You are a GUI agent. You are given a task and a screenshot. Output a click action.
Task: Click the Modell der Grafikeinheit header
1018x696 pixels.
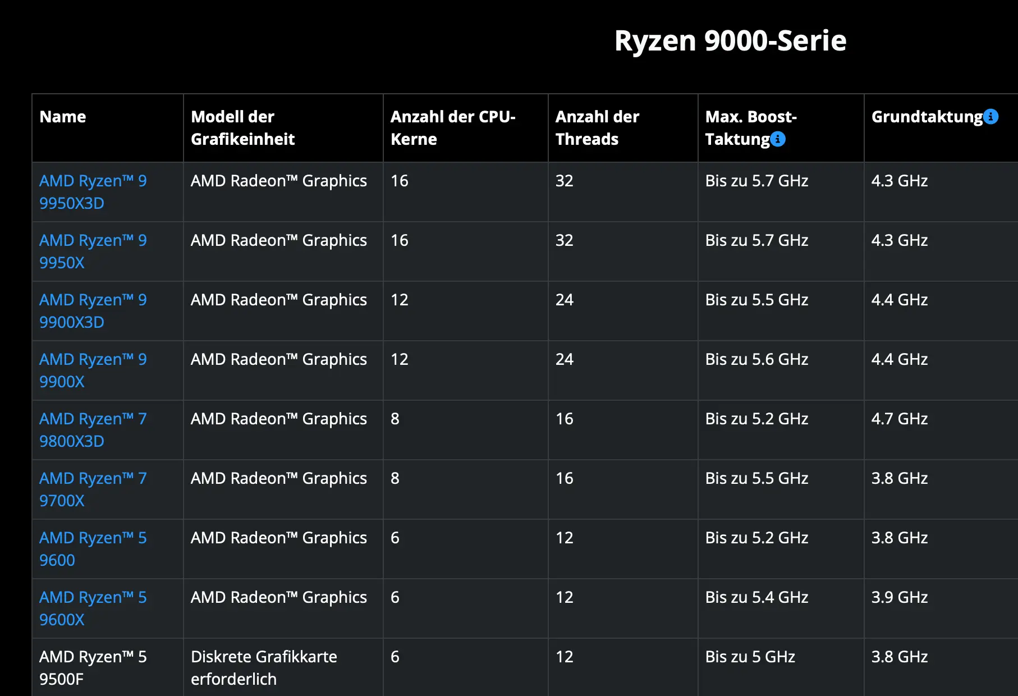click(242, 128)
